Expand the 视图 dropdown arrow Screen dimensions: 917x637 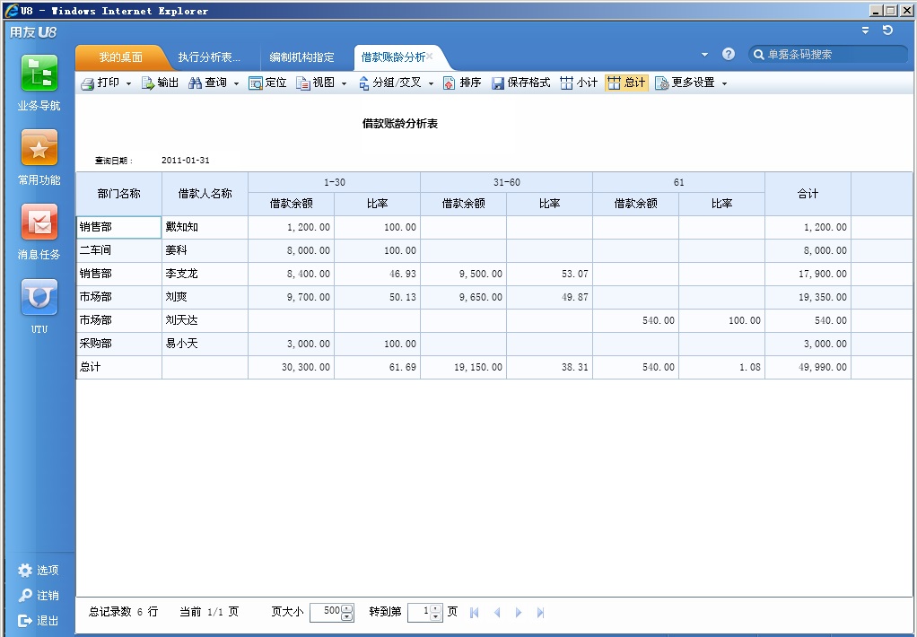(x=344, y=83)
